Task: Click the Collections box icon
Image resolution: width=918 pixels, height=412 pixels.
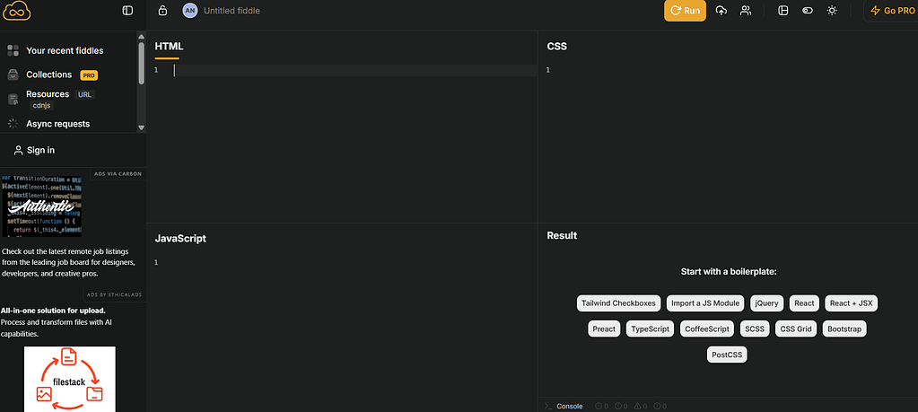Action: tap(13, 75)
